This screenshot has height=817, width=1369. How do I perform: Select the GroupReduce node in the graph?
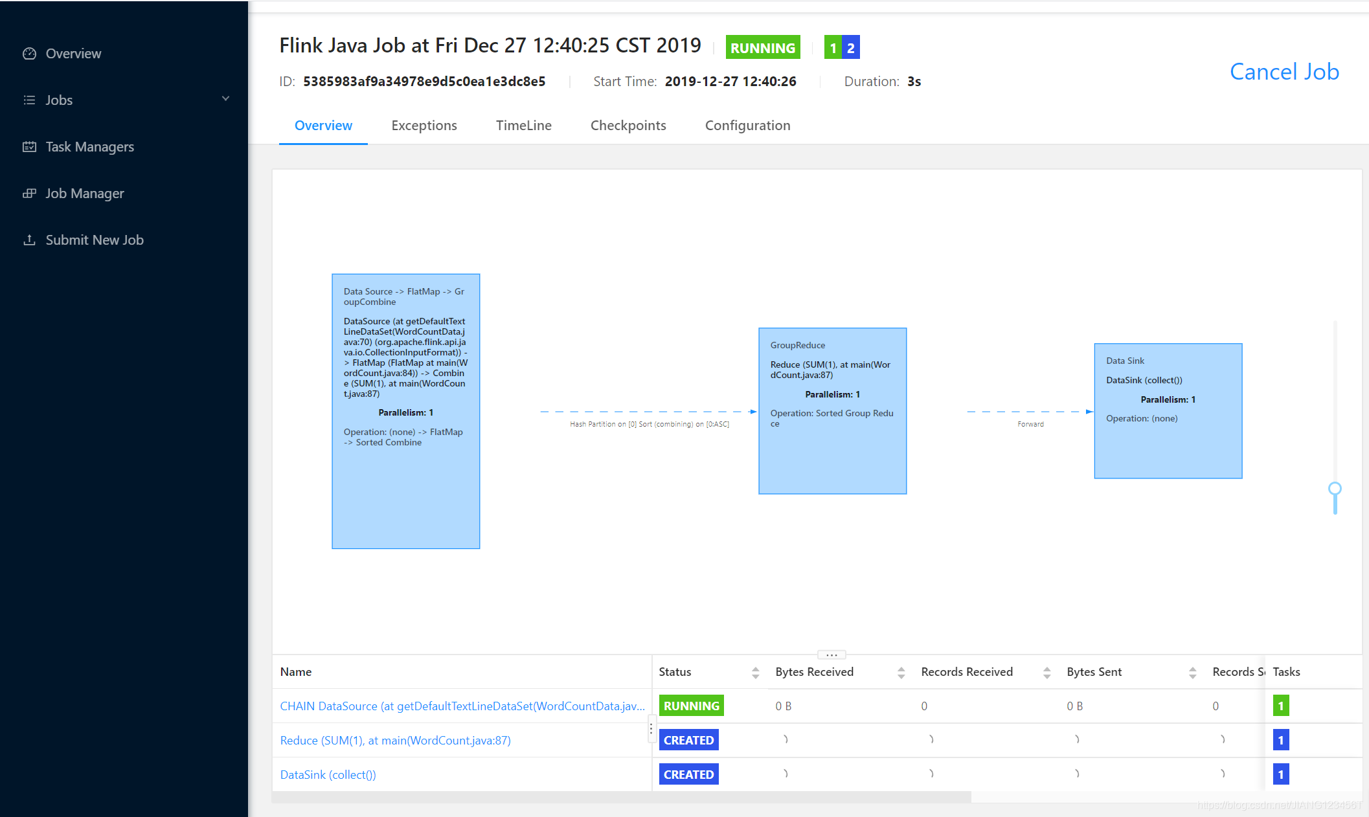click(x=832, y=411)
